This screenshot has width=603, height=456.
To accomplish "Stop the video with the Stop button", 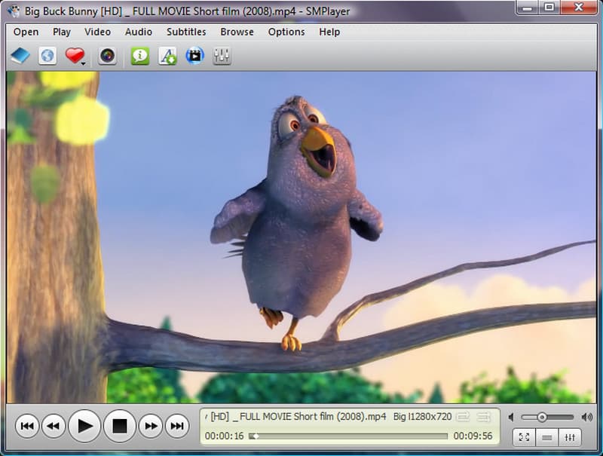I will [x=120, y=426].
